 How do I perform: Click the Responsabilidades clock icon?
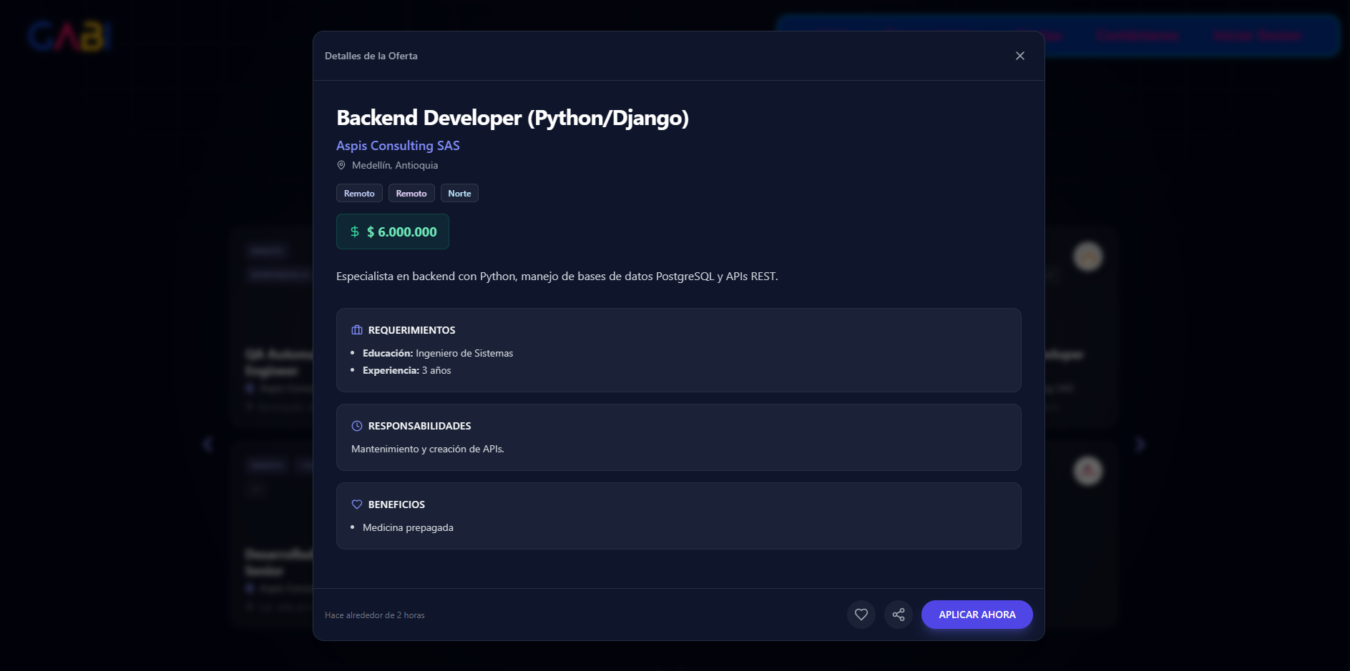[x=357, y=426]
